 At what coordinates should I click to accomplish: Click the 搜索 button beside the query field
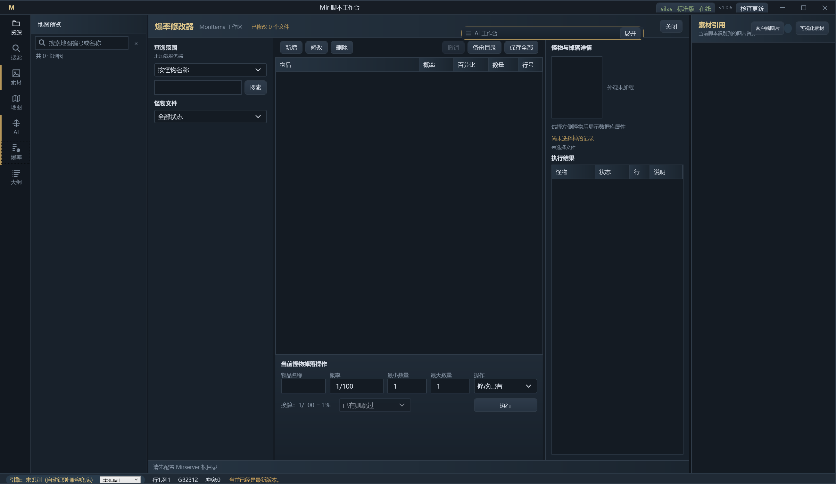pos(255,87)
